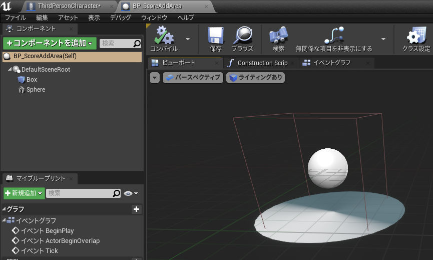433x260 pixels.
Task: Open the デバッグ menu
Action: tap(121, 18)
